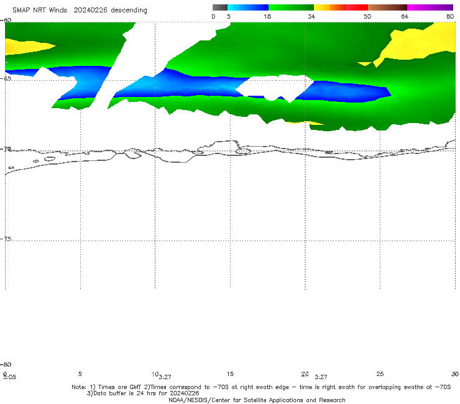Click the NOAA/NESDIS Center credit line
Screen dimensions: 460x404
coord(257,400)
